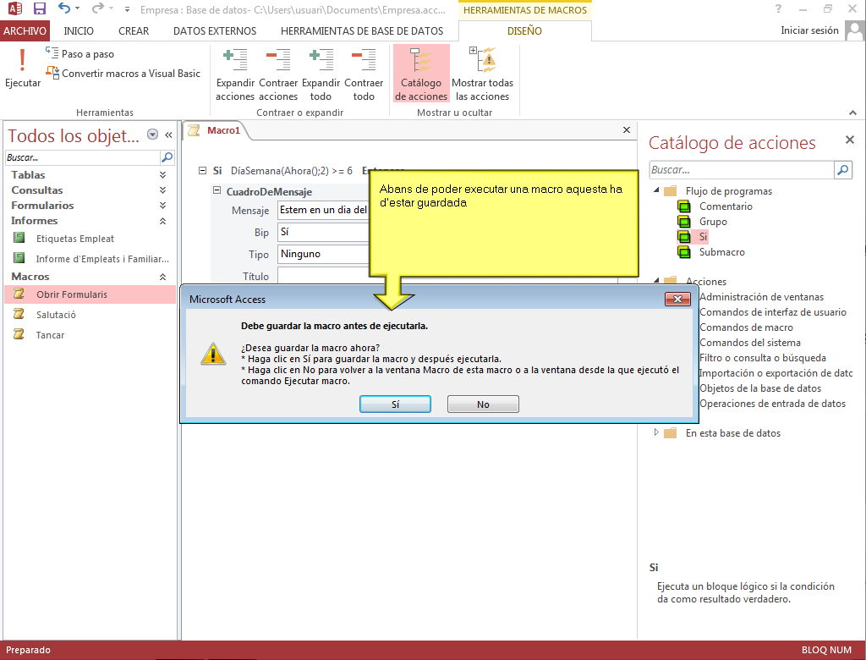The image size is (866, 660).
Task: Collapse Flujo de programas folder
Action: pyautogui.click(x=656, y=190)
